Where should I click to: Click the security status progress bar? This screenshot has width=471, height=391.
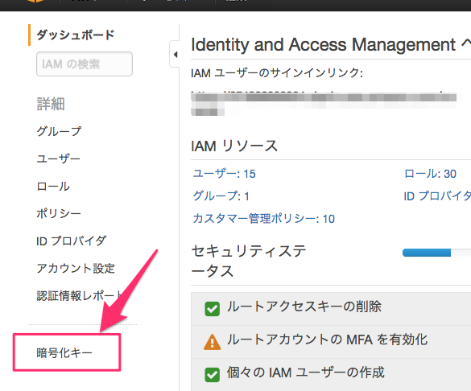[x=436, y=253]
